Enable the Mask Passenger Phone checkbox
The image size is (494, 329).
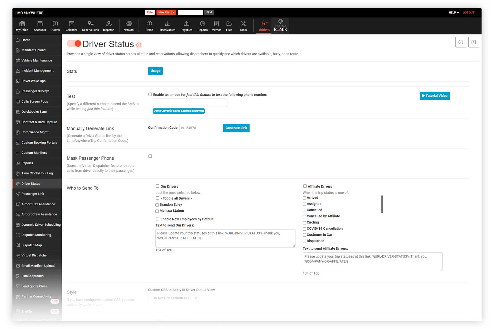(x=150, y=156)
